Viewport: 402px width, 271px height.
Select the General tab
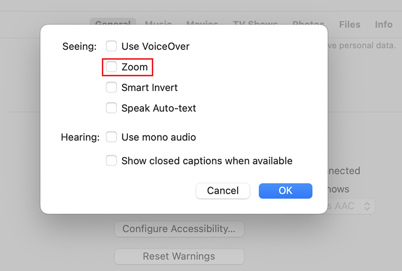113,24
